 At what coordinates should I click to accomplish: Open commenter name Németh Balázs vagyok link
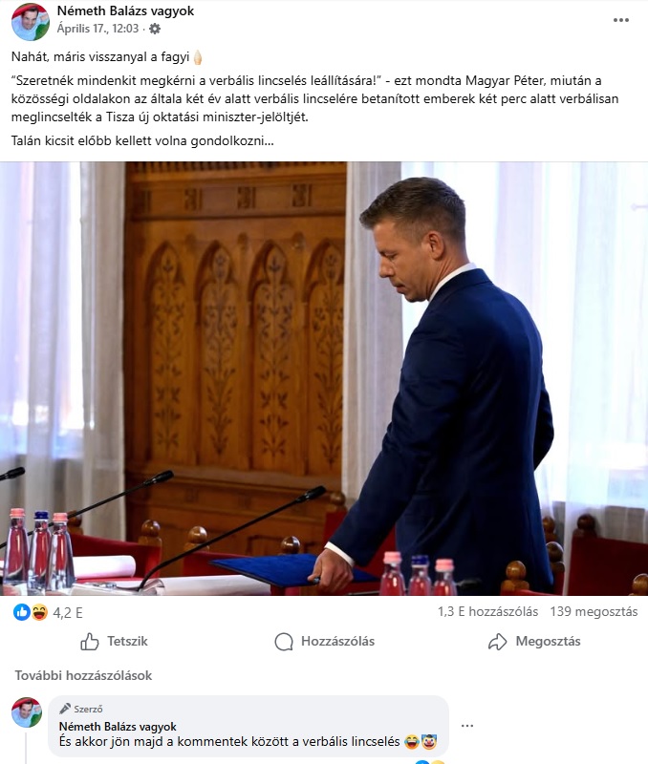click(118, 727)
